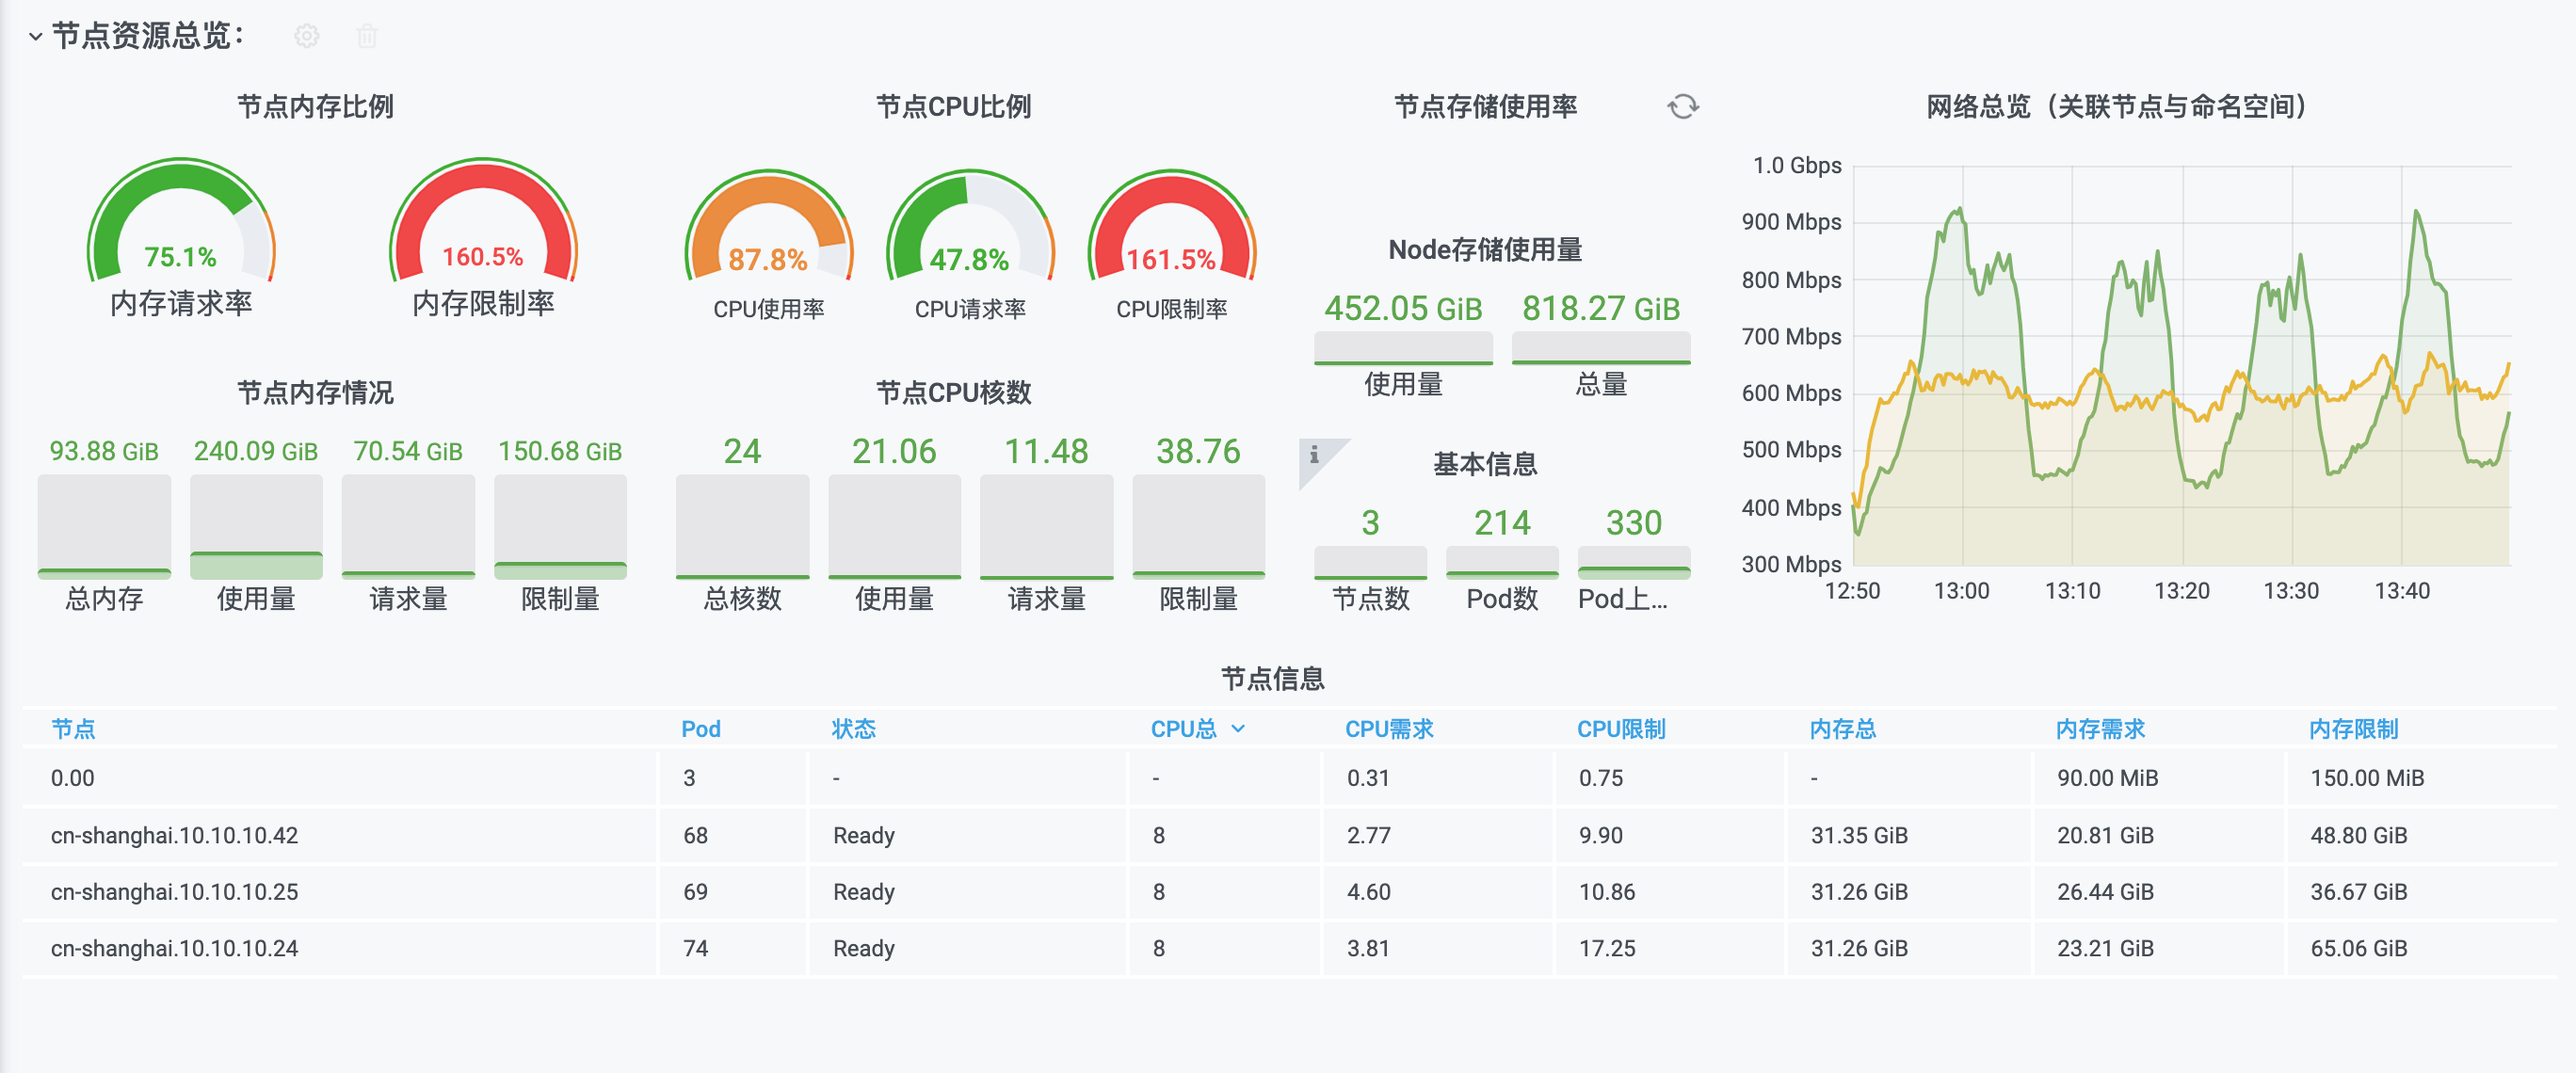2576x1073 pixels.
Task: Click the 452.05 GiB 使用量 stat
Action: [x=1402, y=308]
